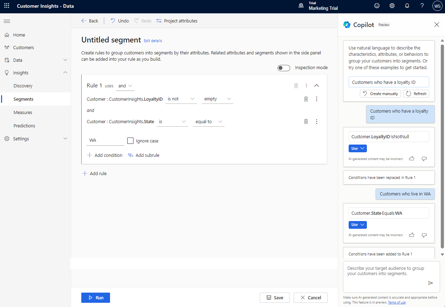This screenshot has width=445, height=307.
Task: Check the Ignore case checkbox
Action: tap(130, 140)
